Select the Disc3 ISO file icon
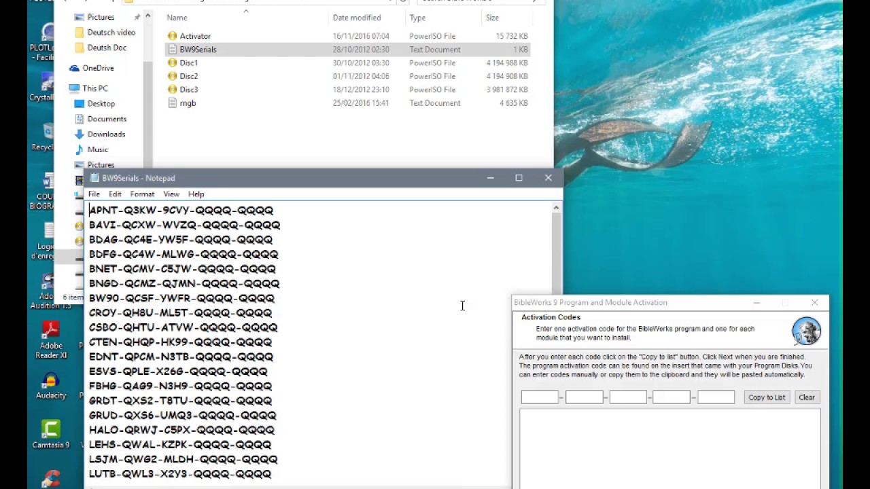This screenshot has width=870, height=489. point(172,90)
